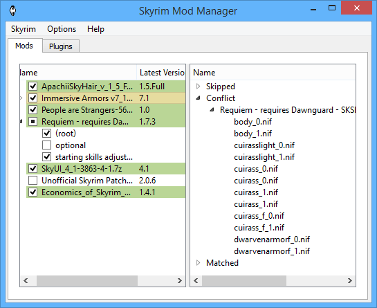Collapse the Requiem conflict subtree
The image size is (377, 308).
pos(212,110)
